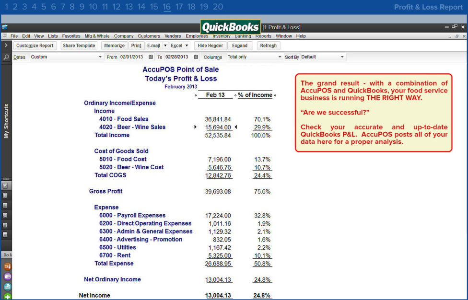Open the From date calendar picker
Image resolution: width=468 pixels, height=300 pixels.
coord(151,57)
